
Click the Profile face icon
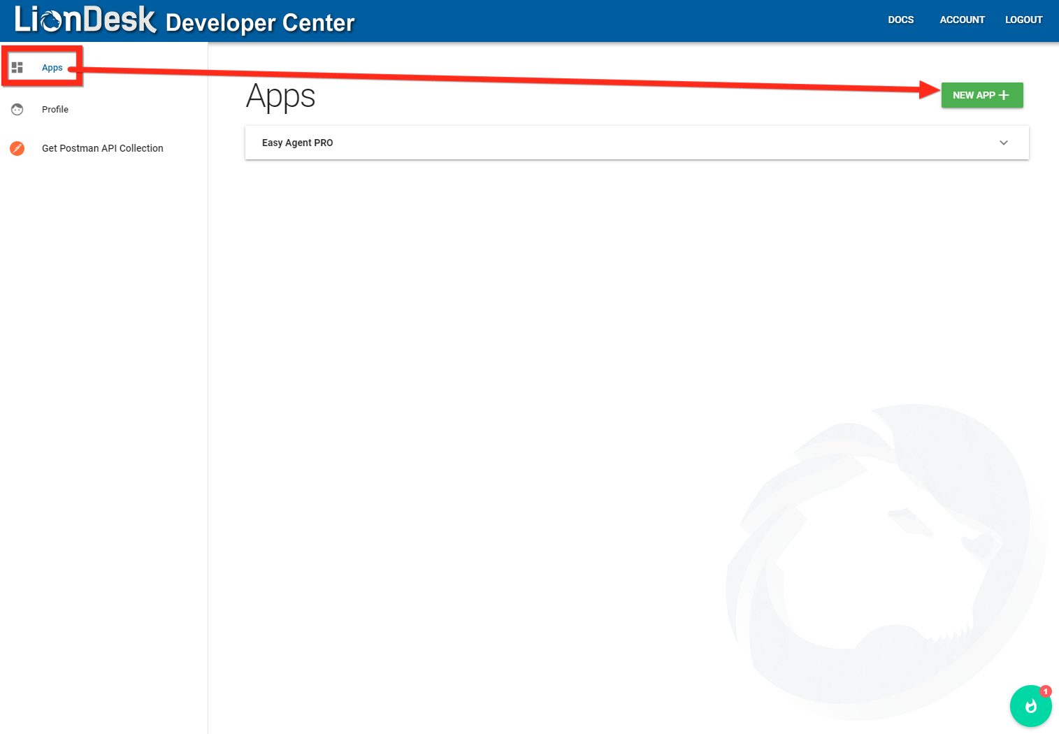coord(17,109)
